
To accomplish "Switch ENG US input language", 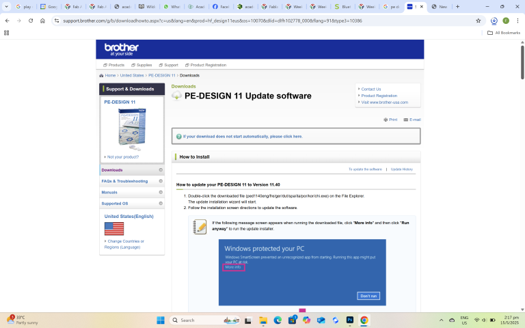I will coord(464,320).
